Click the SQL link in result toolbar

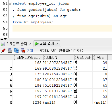[31, 51]
